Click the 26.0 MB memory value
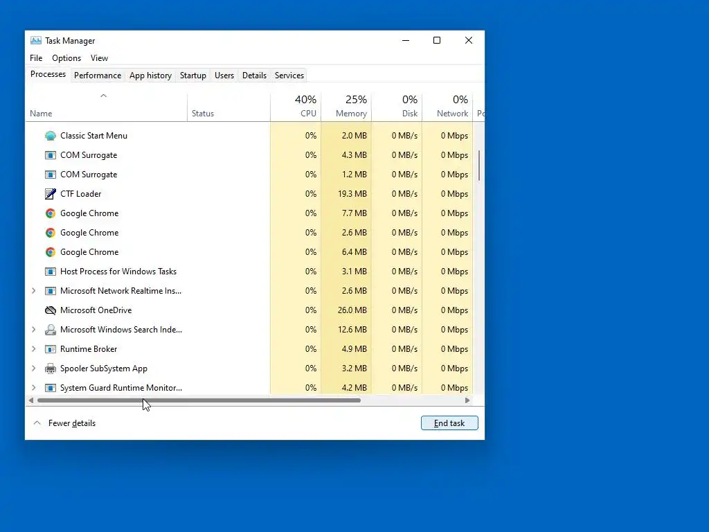Screen dimensions: 709x532 tap(352, 310)
